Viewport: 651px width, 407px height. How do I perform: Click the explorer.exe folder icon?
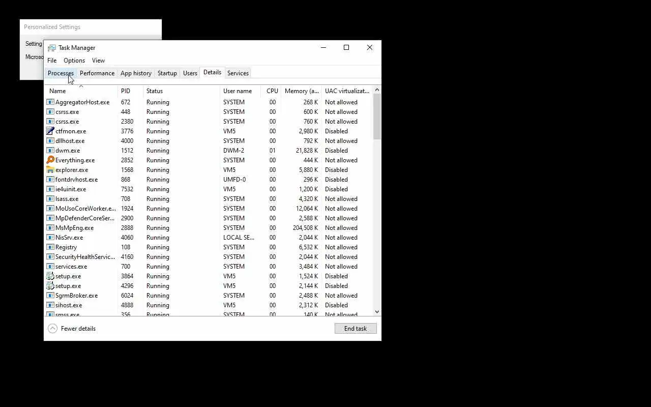50,170
